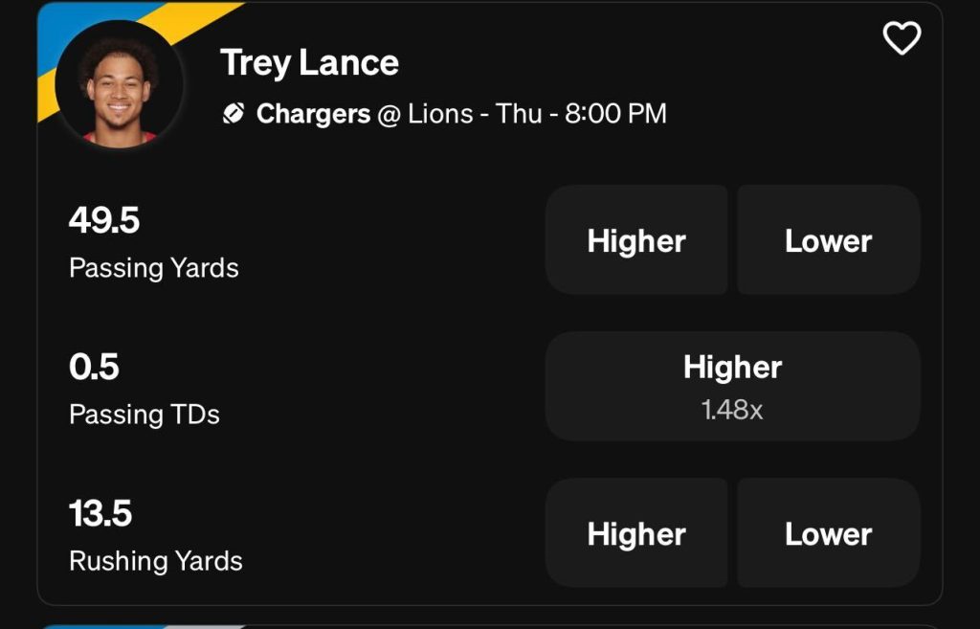Choose Lower for 13.5 Rushing Yards

(x=828, y=533)
